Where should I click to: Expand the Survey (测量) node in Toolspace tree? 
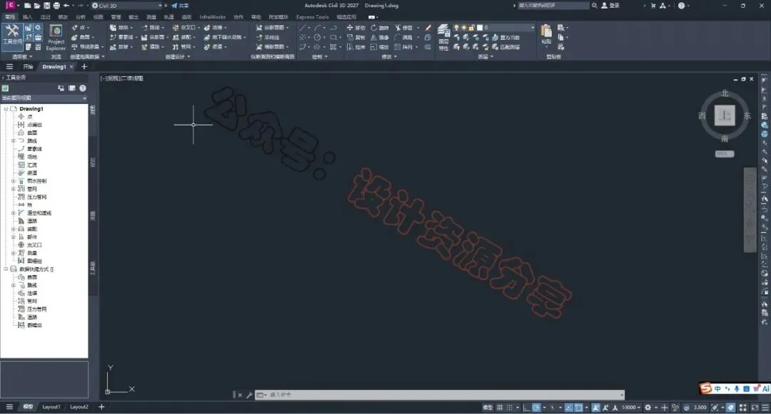(x=14, y=253)
